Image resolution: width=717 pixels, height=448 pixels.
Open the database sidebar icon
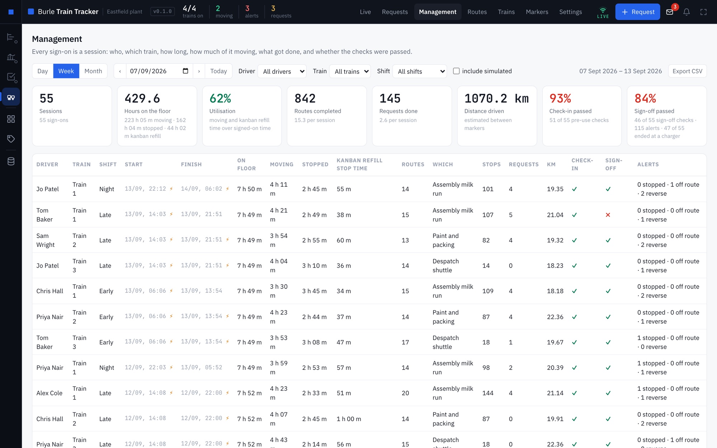point(11,161)
